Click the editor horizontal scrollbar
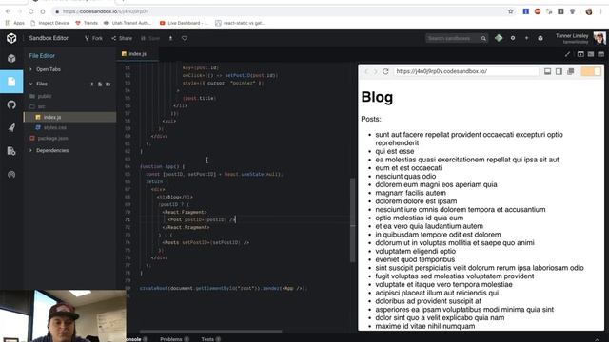This screenshot has height=342, width=609. pyautogui.click(x=211, y=332)
